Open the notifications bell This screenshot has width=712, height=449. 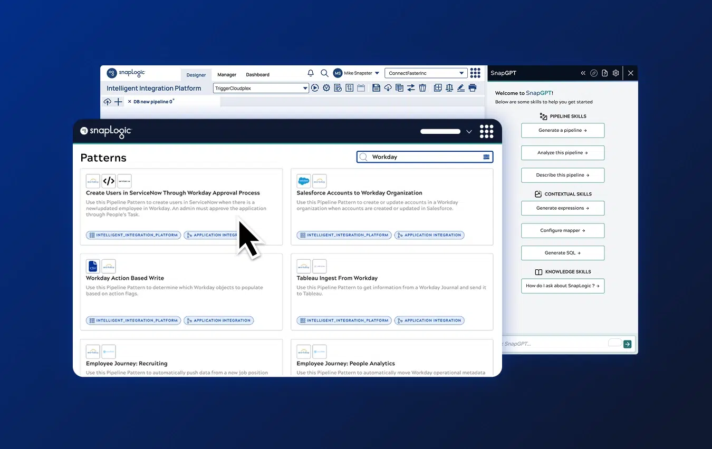(311, 73)
